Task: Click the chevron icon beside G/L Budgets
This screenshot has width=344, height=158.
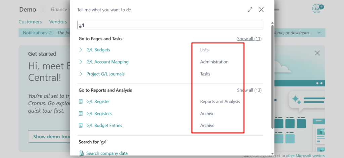Action: [x=81, y=50]
